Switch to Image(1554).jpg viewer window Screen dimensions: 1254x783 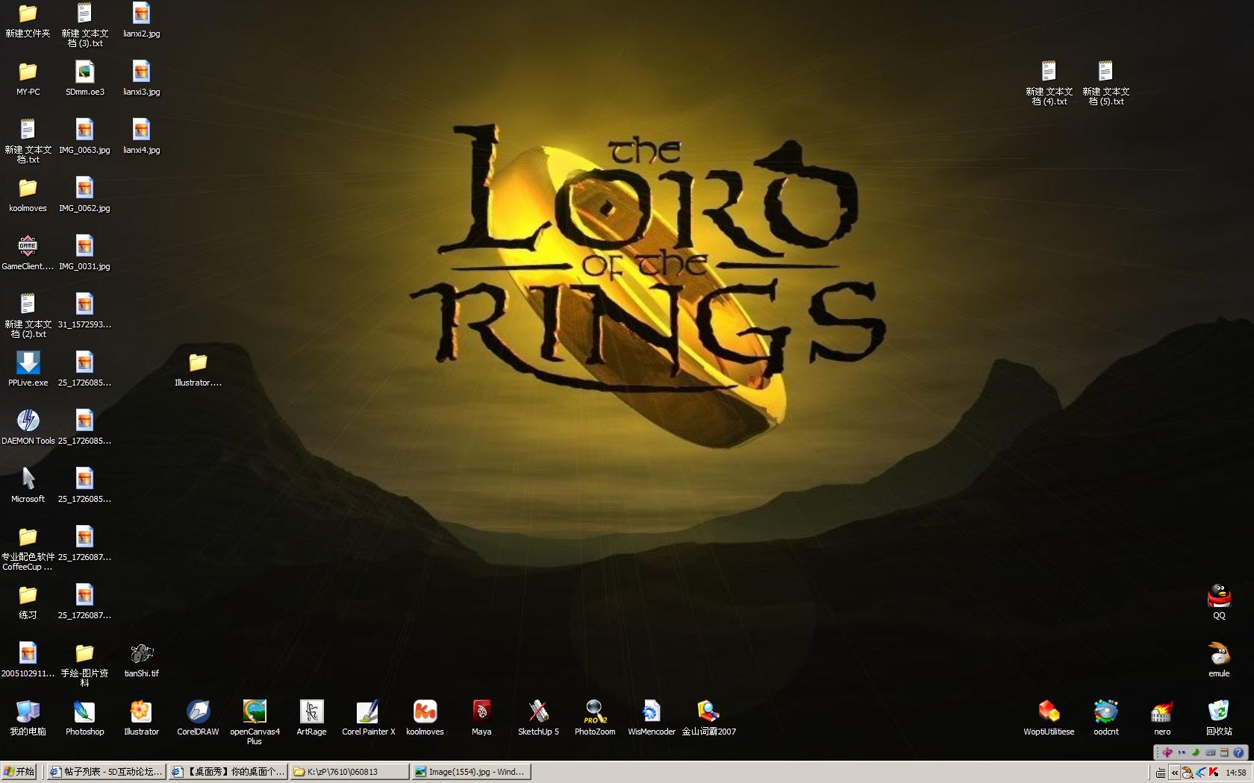[x=472, y=772]
